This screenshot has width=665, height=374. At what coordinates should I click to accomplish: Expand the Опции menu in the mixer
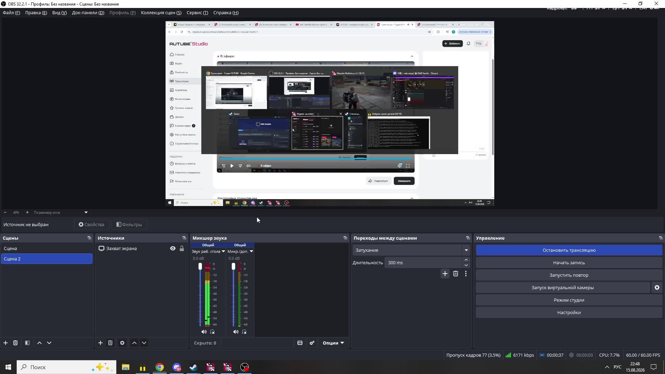pos(333,343)
